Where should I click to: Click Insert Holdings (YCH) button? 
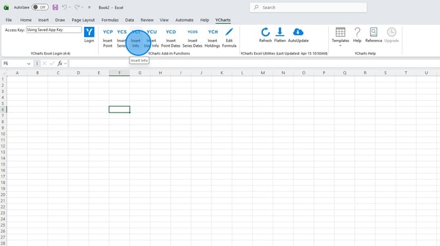pos(212,37)
